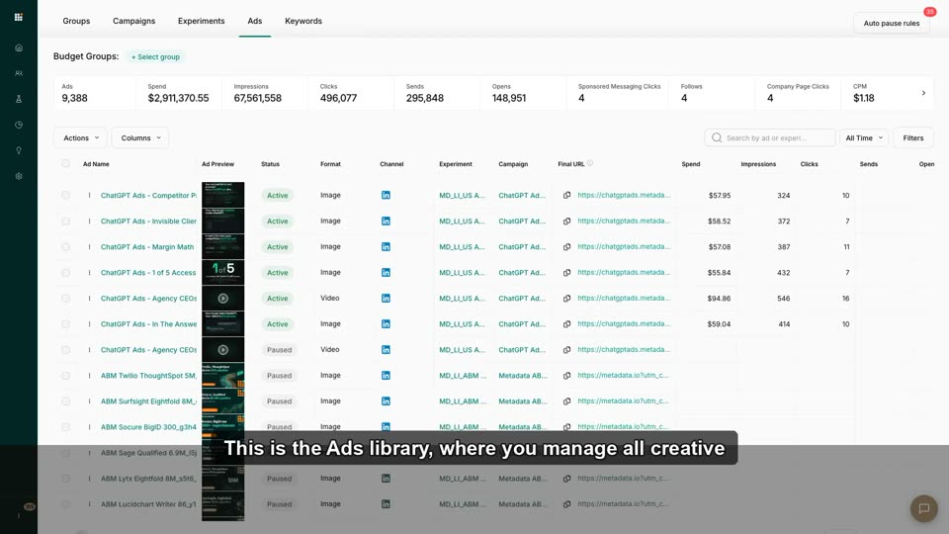The height and width of the screenshot is (534, 949).
Task: Switch to the Keywords tab
Action: tap(303, 21)
